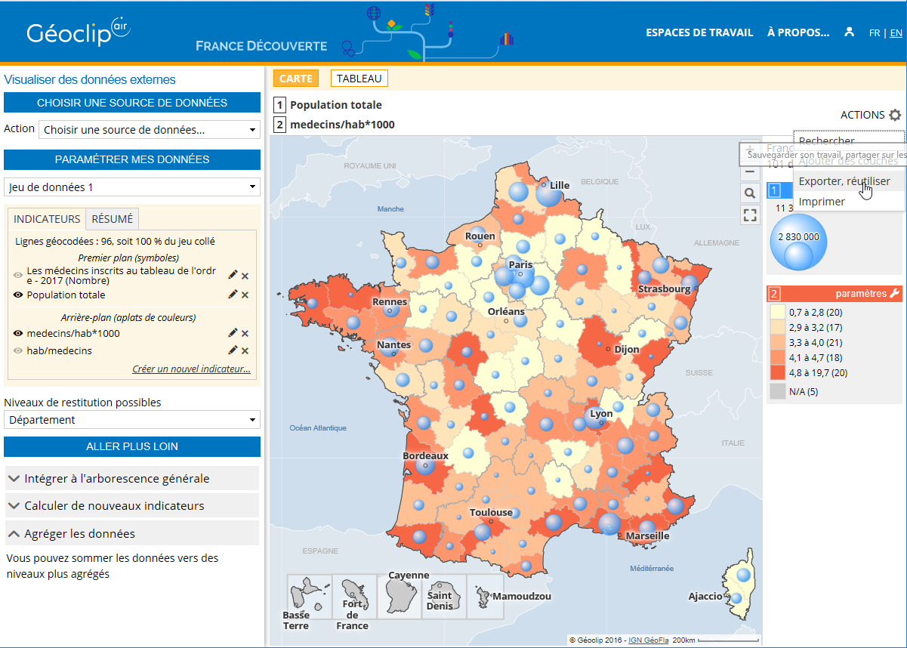907x648 pixels.
Task: Switch to the TABLEAU tab
Action: coord(359,79)
